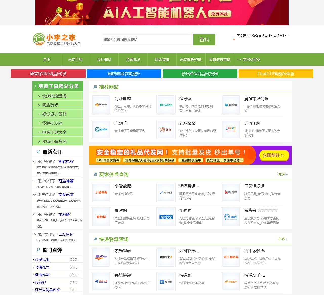Open the 魔镜市场情报 title link

256,99
